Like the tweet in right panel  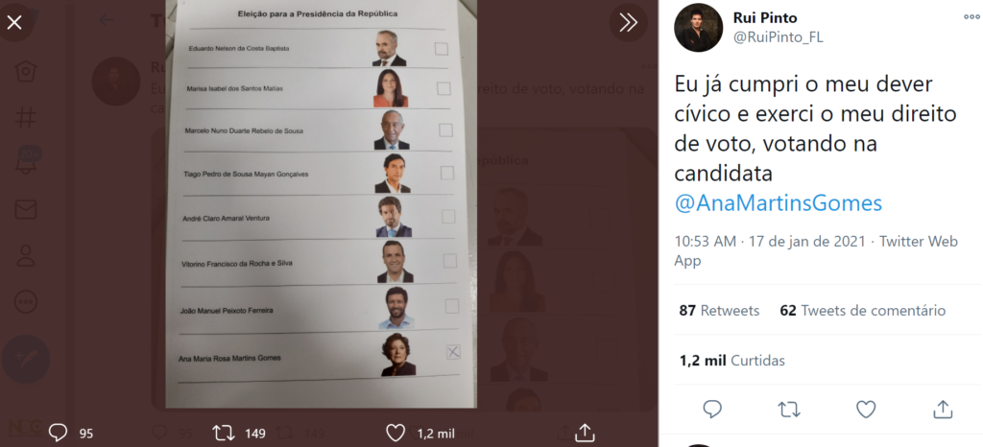pyautogui.click(x=866, y=410)
